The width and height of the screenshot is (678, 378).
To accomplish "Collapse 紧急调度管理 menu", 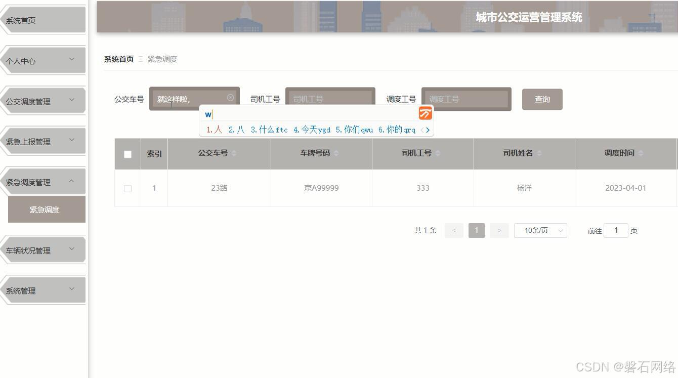I will coord(43,182).
